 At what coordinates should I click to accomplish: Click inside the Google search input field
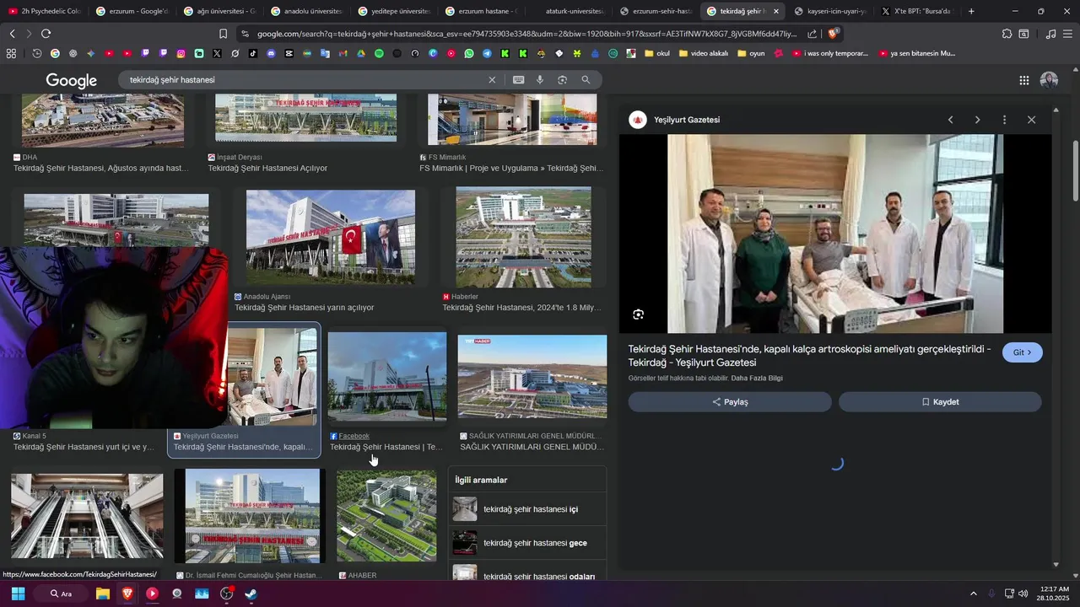pos(304,80)
